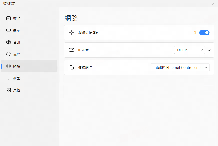Click the 音訊 speaker icon
The height and width of the screenshot is (146, 218).
tap(9, 42)
